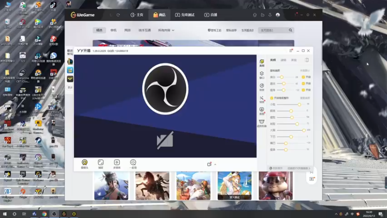387x218 pixels.
Task: Click the compare split-view icon in beauty panel
Action: tap(307, 60)
